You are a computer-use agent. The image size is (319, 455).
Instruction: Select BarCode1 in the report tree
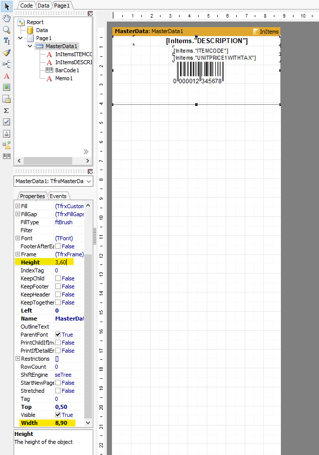click(x=67, y=70)
